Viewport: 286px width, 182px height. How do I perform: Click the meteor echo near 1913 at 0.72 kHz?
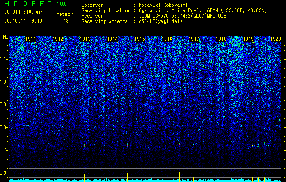click(x=85, y=145)
